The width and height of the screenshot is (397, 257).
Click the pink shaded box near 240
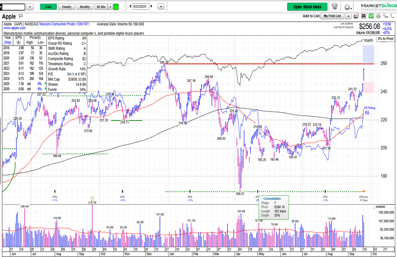(368, 87)
